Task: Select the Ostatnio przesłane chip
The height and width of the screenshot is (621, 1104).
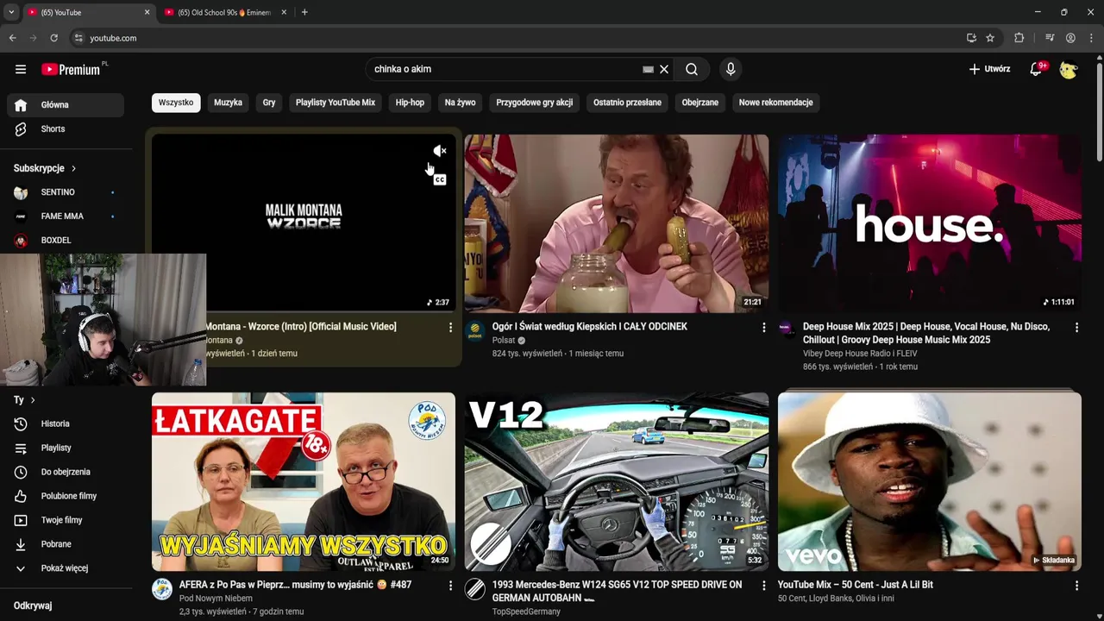Action: 627,103
